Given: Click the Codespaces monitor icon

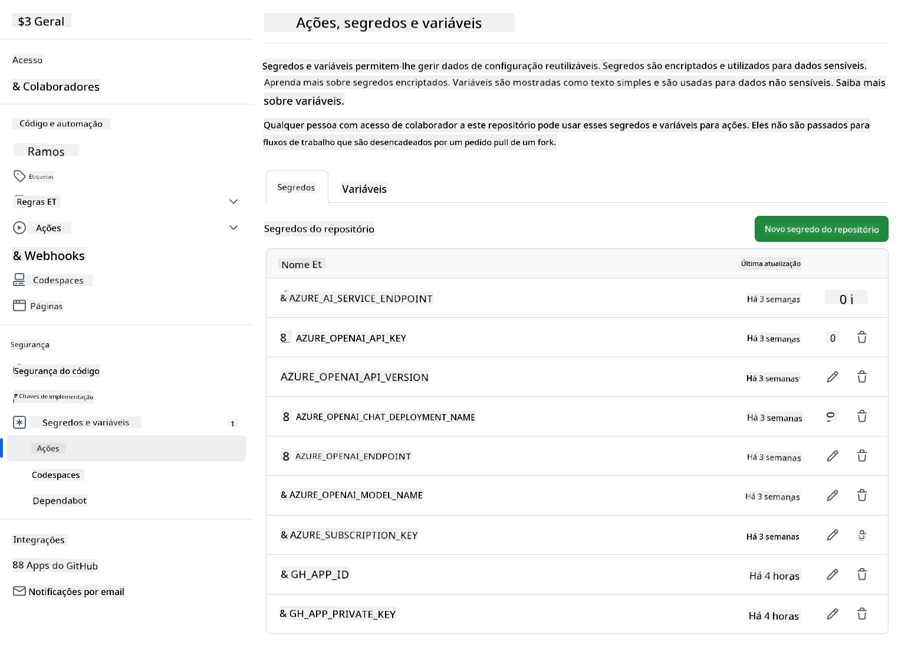Looking at the screenshot, I should point(19,280).
